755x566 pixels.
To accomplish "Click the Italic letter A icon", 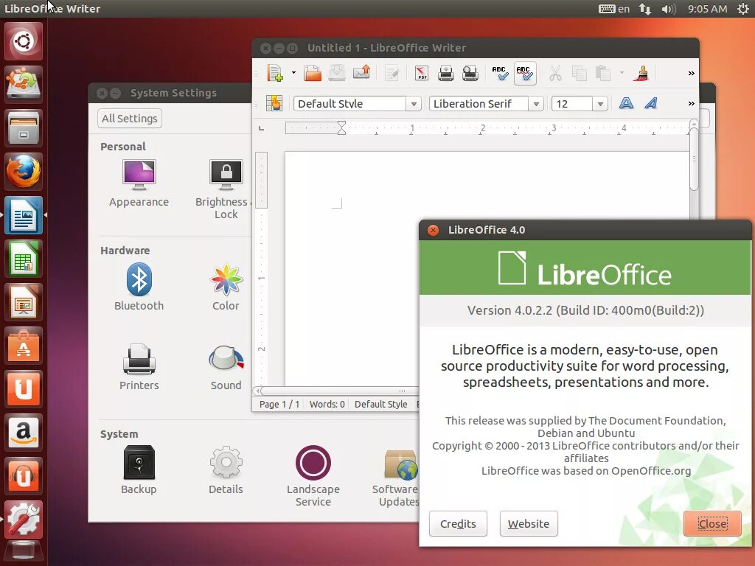I will (651, 103).
